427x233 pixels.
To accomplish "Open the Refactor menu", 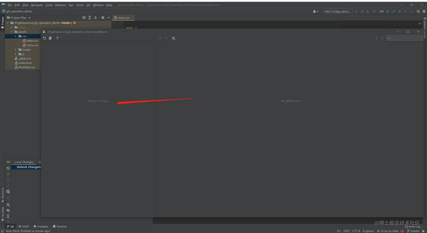I will (x=60, y=5).
